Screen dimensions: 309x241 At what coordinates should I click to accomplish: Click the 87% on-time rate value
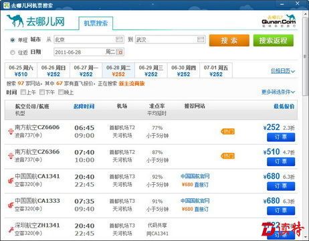pos(157,152)
